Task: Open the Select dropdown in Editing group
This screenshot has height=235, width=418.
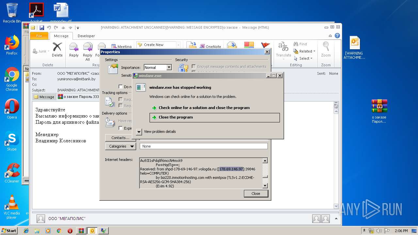Action: point(303,58)
